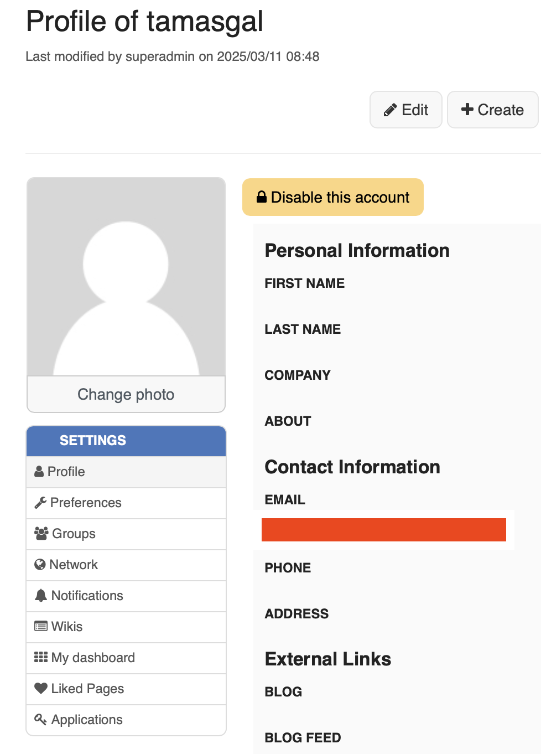The height and width of the screenshot is (754, 541).
Task: Open the Notifications settings item
Action: tap(126, 596)
